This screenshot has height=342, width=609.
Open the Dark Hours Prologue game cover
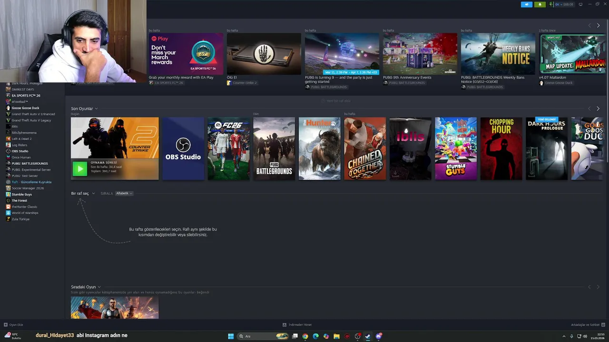point(547,149)
